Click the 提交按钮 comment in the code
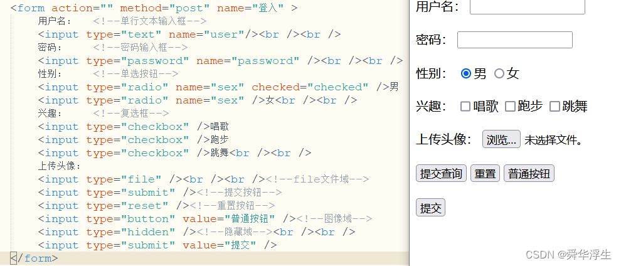This screenshot has height=266, width=621. [x=239, y=193]
